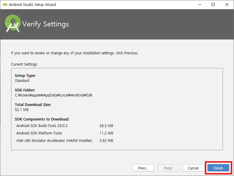This screenshot has height=176, width=234.
Task: Click the disabled Next button
Action: coord(168,168)
